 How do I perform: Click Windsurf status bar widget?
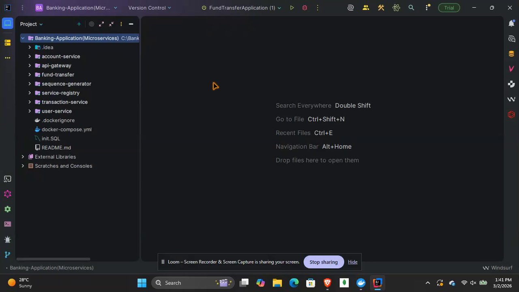[498, 268]
